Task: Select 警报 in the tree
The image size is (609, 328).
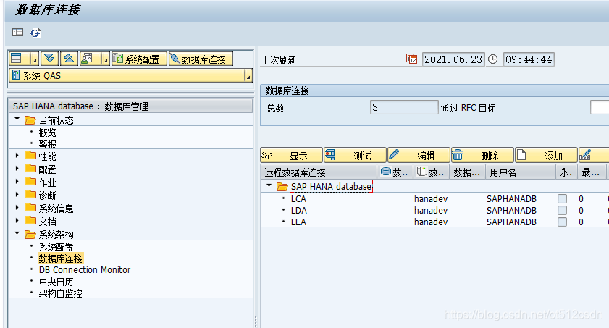Action: coord(47,144)
